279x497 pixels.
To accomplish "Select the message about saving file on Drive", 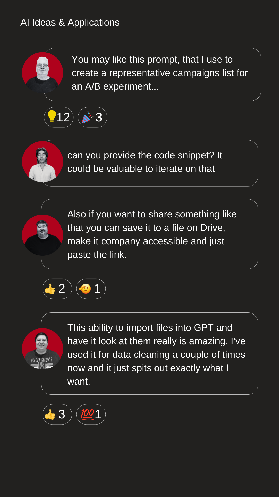I will point(150,234).
